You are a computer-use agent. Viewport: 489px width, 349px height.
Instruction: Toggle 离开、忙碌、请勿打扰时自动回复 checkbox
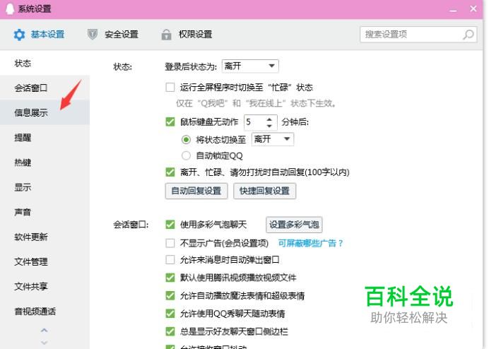click(x=170, y=172)
